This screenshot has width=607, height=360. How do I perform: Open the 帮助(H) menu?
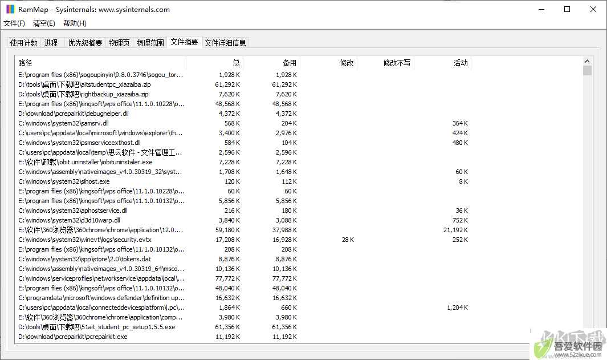tap(75, 23)
